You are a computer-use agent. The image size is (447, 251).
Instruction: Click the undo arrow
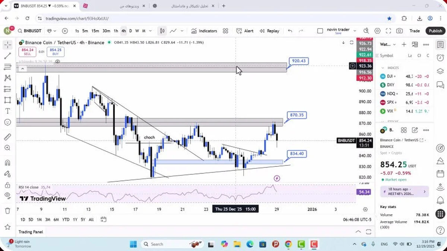pos(290,31)
